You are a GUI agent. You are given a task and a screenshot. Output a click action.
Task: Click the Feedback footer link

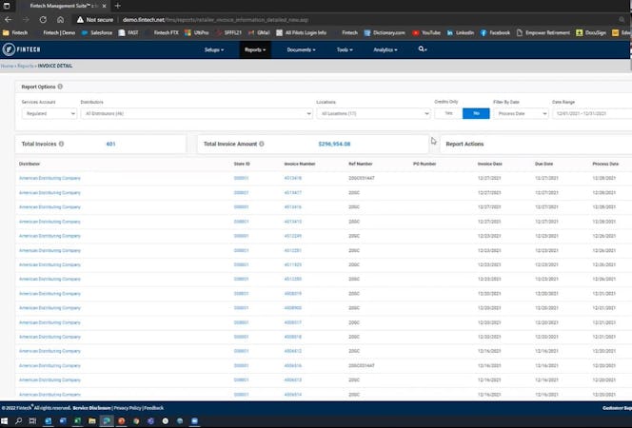click(x=153, y=408)
